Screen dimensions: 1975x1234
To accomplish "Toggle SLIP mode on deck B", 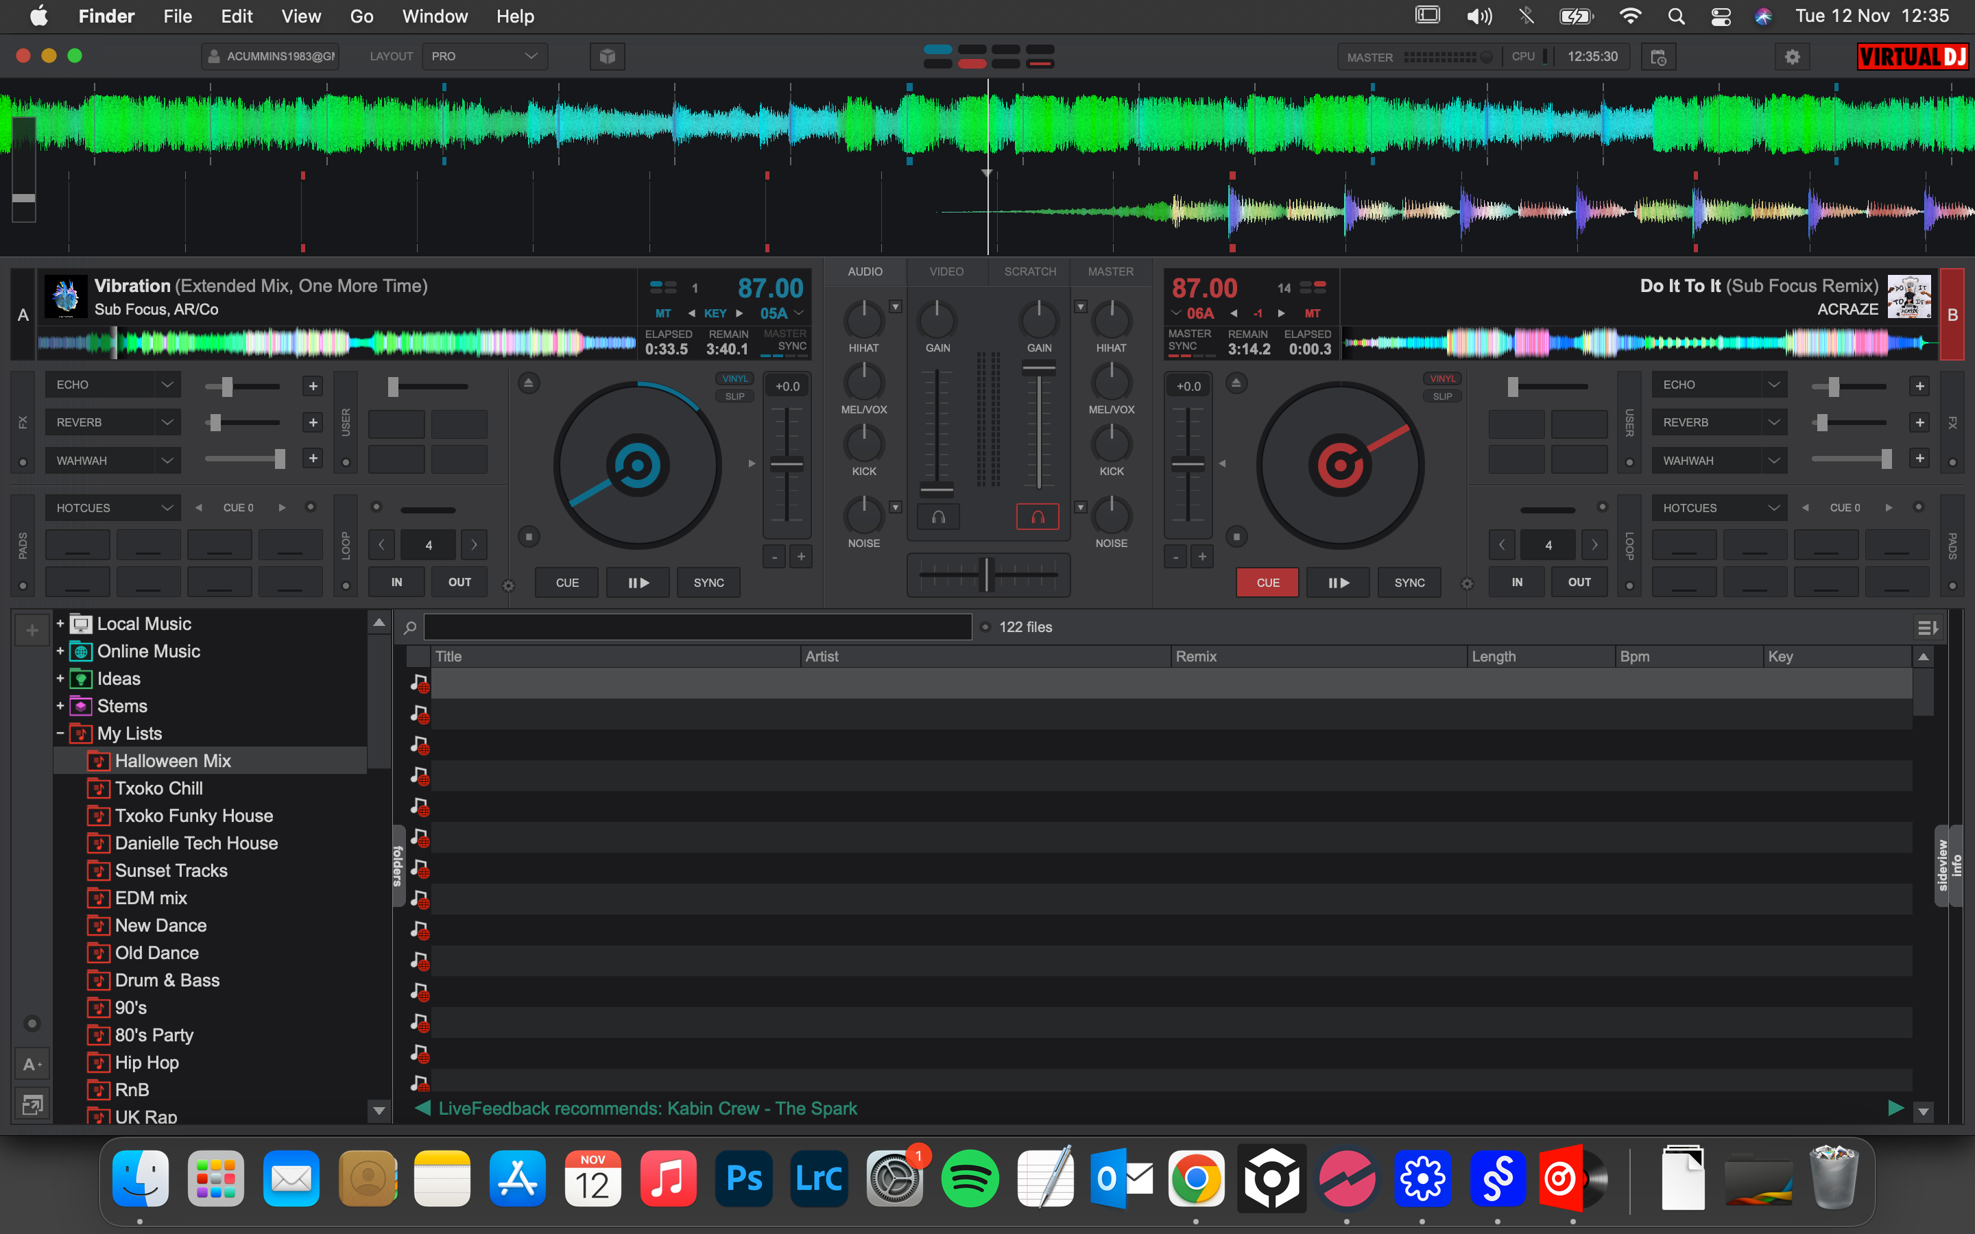I will coord(1442,397).
